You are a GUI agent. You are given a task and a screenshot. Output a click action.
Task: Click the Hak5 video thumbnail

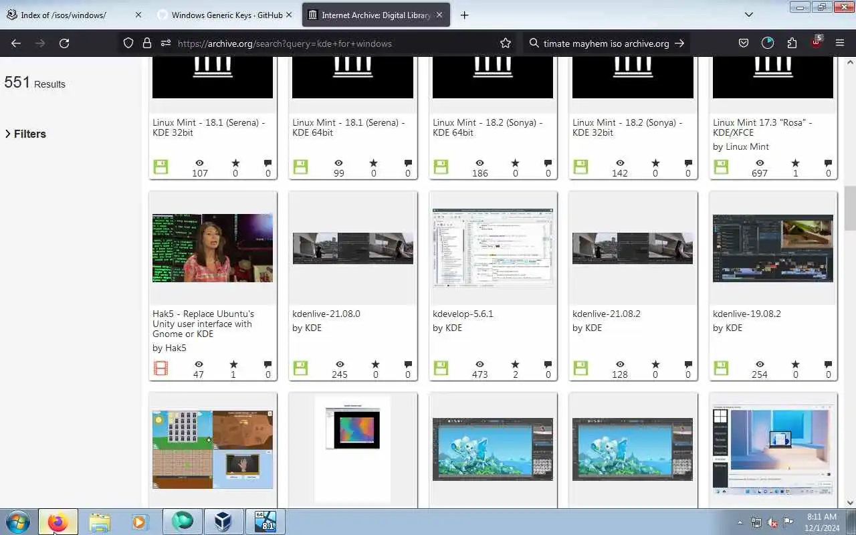click(213, 248)
